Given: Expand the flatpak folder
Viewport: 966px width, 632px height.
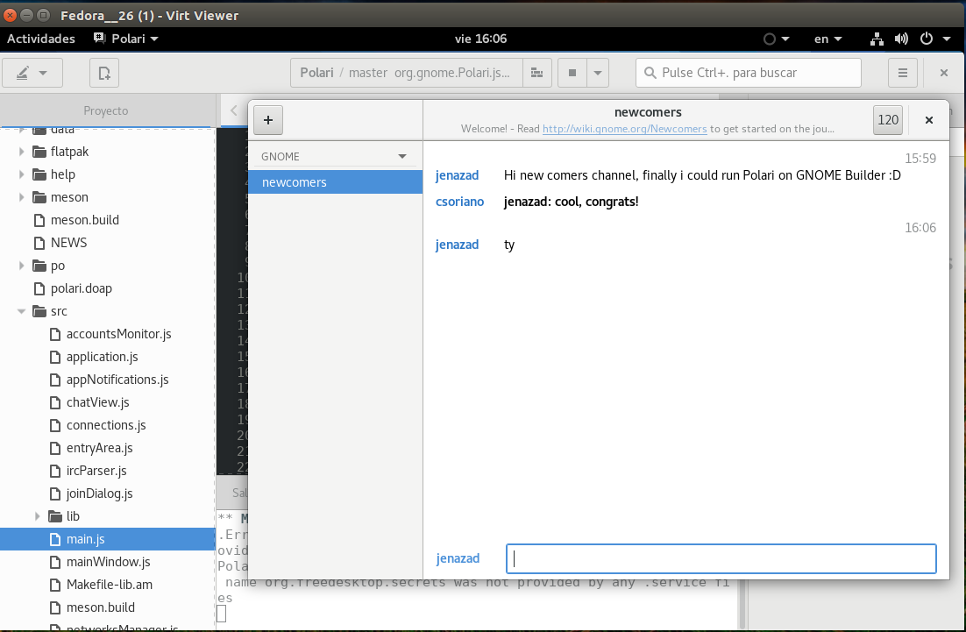Looking at the screenshot, I should click(x=22, y=152).
